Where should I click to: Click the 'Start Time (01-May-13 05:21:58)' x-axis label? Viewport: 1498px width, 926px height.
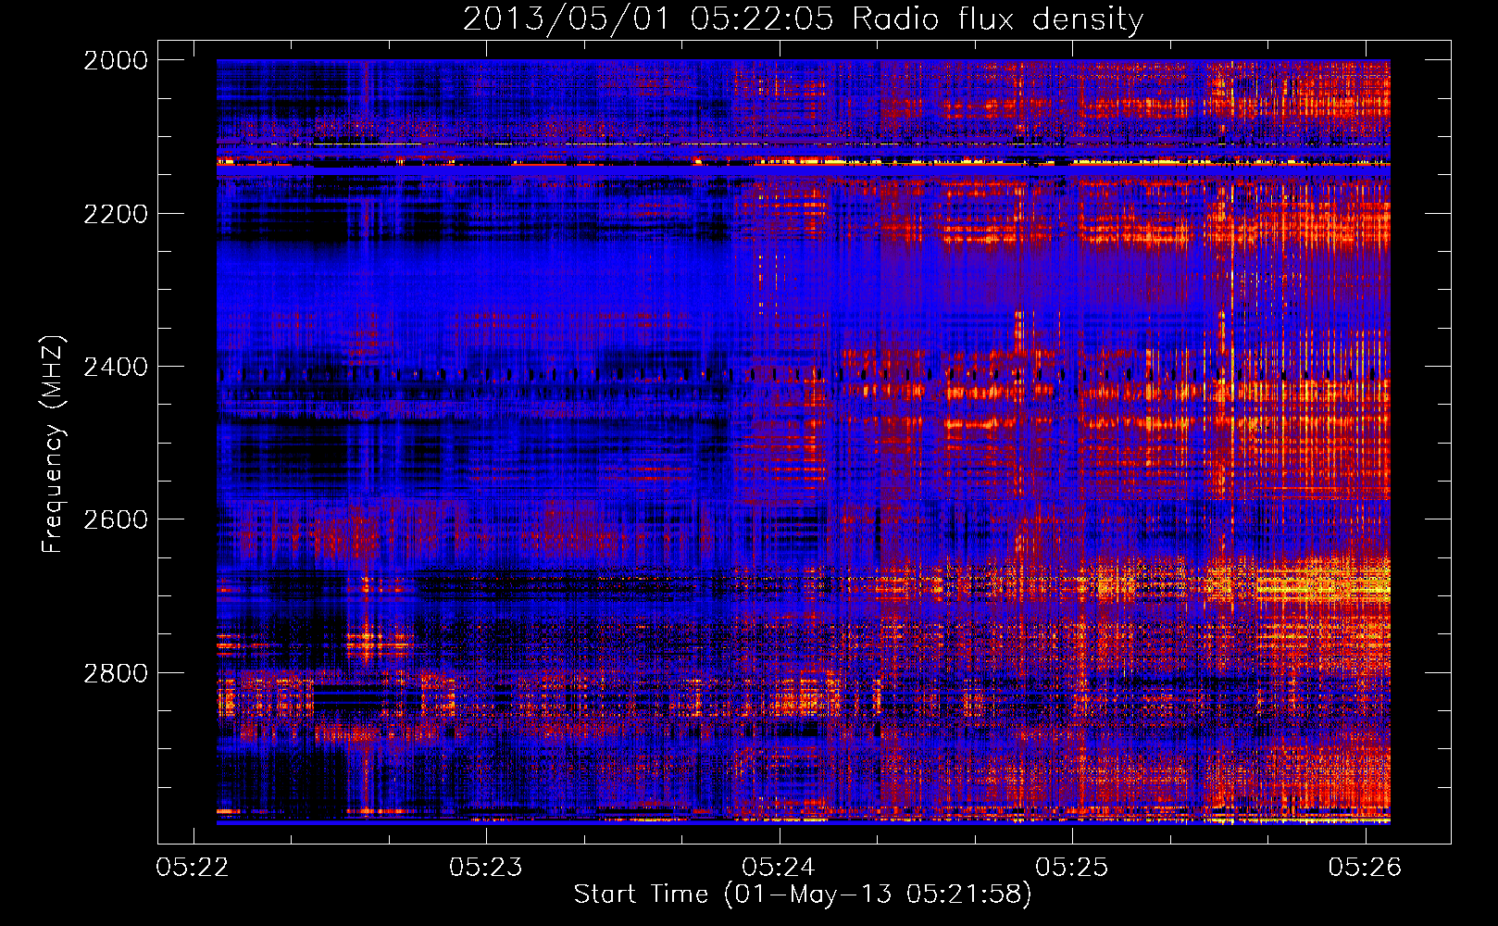803,894
